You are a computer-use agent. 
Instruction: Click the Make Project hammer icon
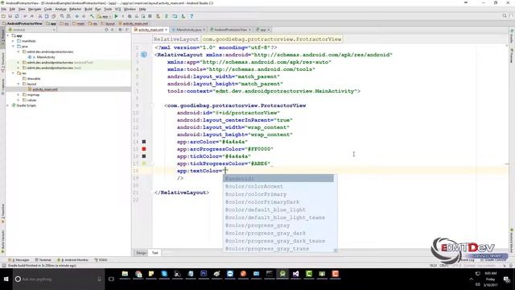click(x=92, y=16)
